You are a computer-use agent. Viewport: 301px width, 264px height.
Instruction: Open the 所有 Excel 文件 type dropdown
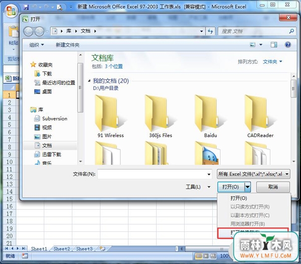click(253, 174)
